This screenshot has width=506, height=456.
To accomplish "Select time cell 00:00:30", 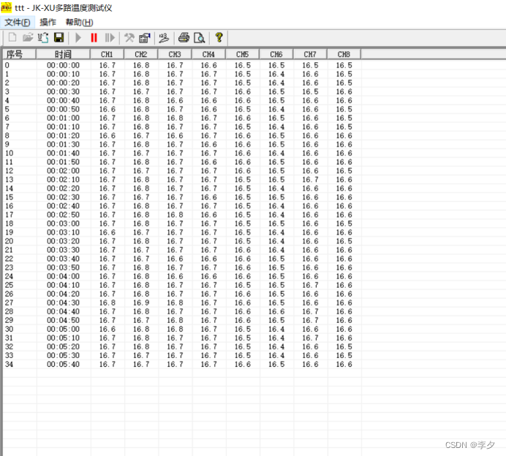I will point(63,91).
